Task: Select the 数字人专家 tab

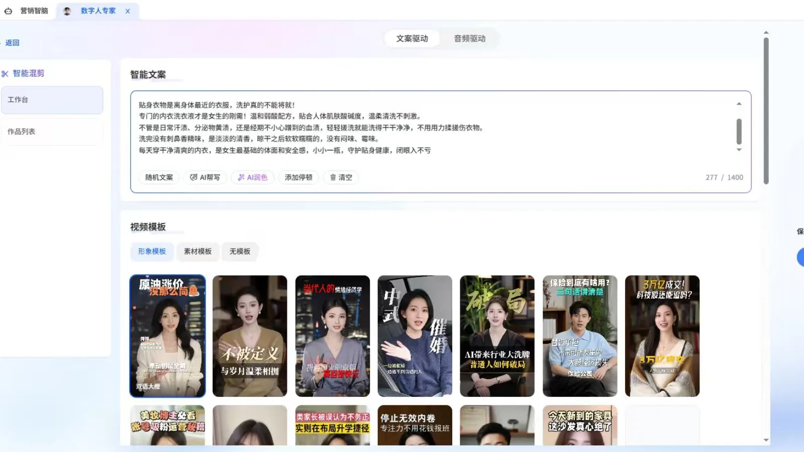Action: 98,11
